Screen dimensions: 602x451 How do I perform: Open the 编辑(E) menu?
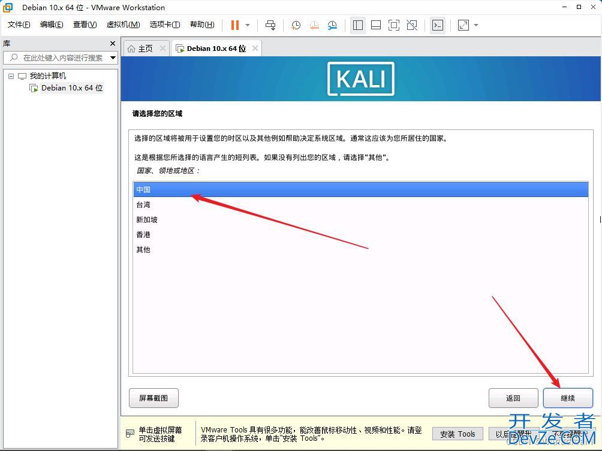52,25
